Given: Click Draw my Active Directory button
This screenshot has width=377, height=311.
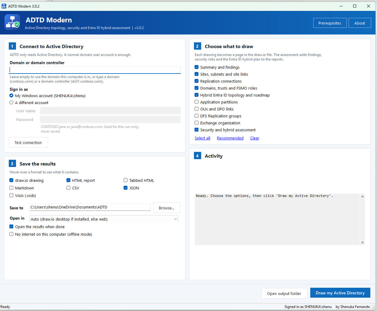Looking at the screenshot, I should point(340,293).
